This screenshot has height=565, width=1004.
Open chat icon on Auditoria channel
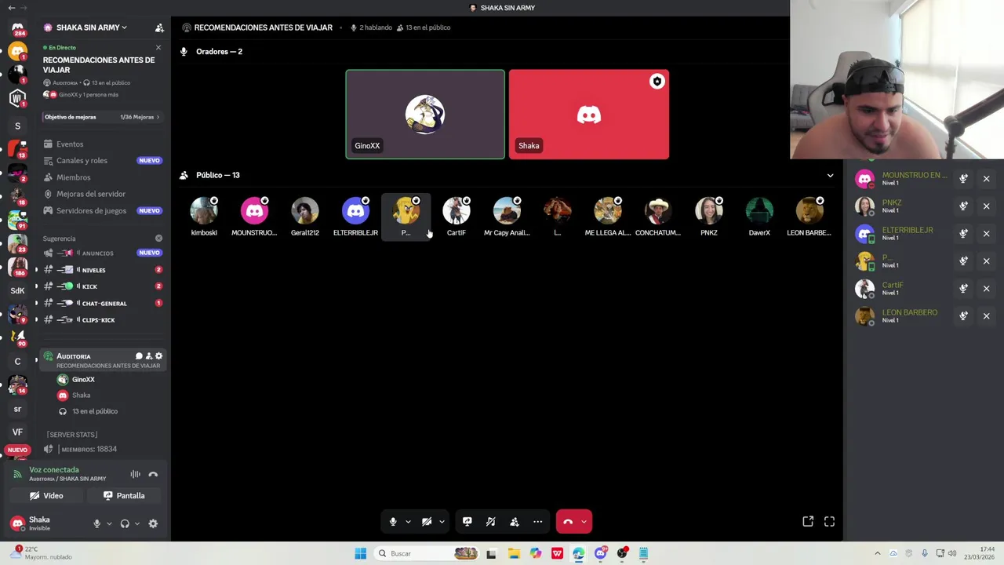(139, 356)
